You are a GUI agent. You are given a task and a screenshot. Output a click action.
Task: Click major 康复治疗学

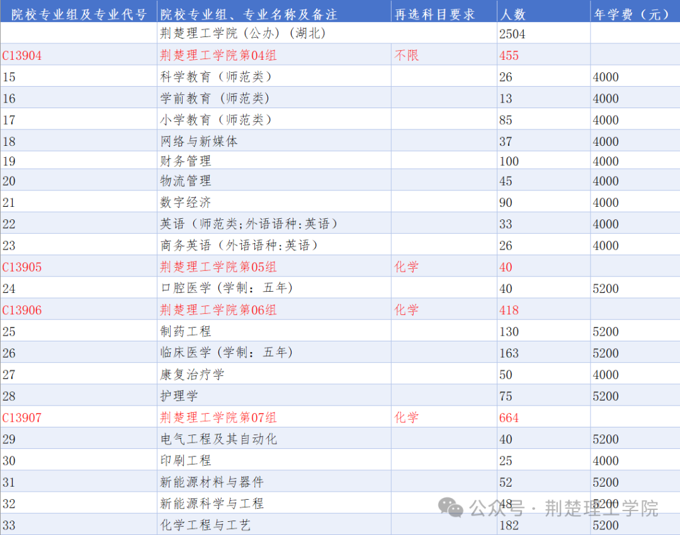[x=192, y=375]
